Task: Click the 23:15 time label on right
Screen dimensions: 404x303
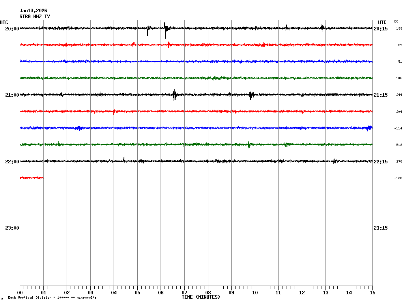Action: point(380,228)
